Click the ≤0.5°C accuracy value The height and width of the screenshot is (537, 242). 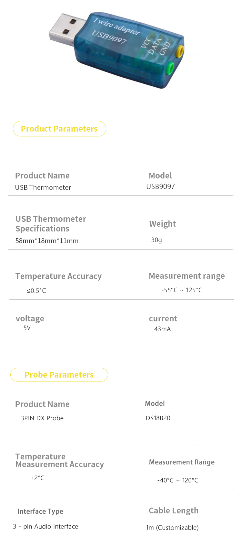36,291
